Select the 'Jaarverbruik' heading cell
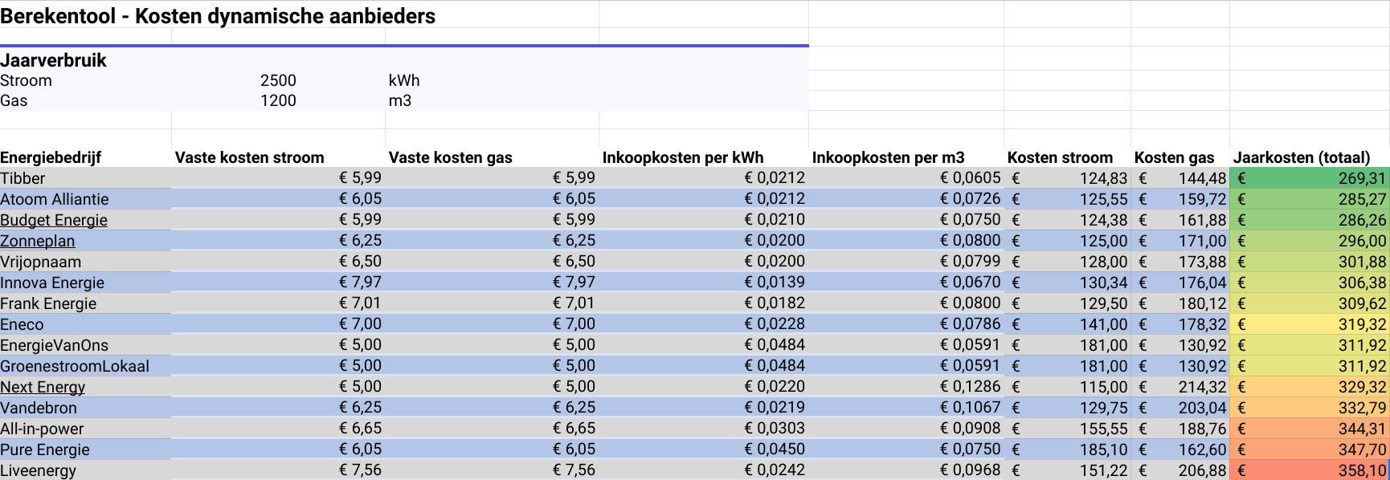This screenshot has height=480, width=1390. point(53,60)
